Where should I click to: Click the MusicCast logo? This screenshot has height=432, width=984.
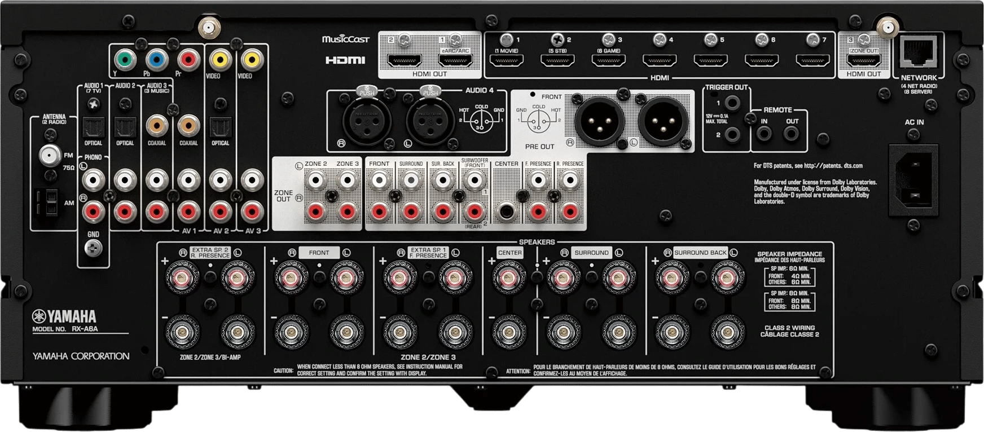[345, 39]
